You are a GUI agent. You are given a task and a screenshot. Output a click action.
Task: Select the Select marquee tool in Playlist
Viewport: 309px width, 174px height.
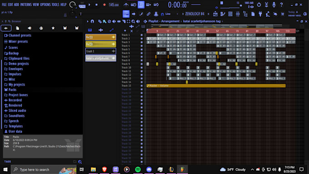click(x=129, y=21)
